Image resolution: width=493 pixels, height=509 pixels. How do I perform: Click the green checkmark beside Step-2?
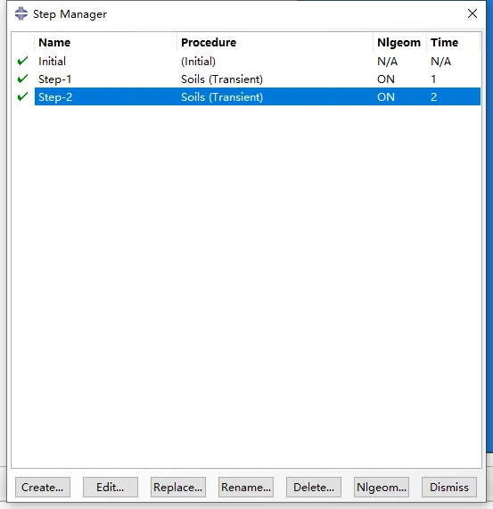(x=22, y=96)
